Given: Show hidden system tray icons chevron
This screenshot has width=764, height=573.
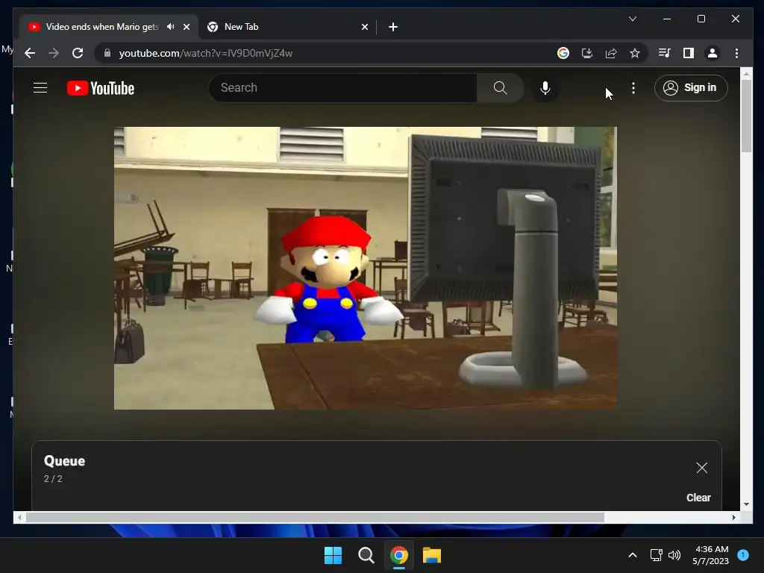Looking at the screenshot, I should [x=633, y=555].
